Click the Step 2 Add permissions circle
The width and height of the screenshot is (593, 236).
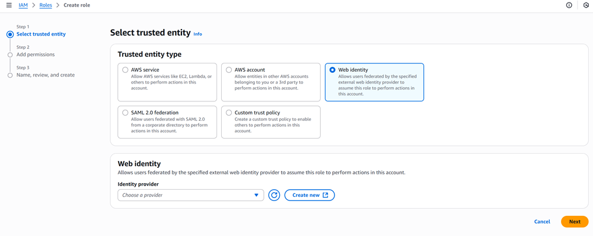[10, 55]
